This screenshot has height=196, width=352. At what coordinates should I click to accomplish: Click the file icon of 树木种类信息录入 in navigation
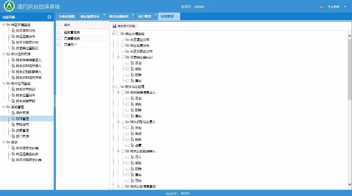pos(13,60)
